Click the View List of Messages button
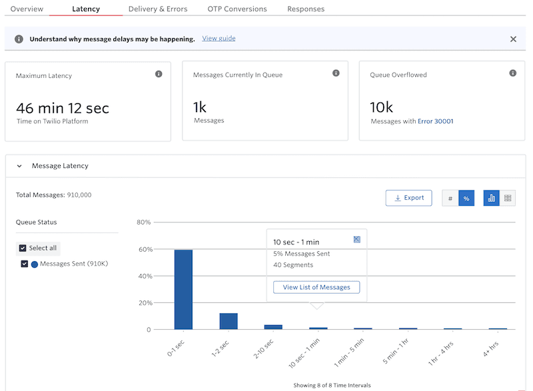533x391 pixels. pyautogui.click(x=316, y=287)
